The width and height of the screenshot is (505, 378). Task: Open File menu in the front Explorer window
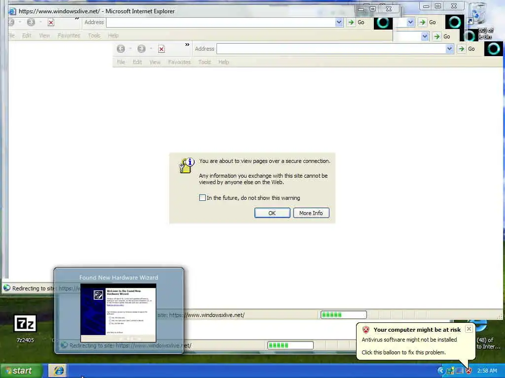click(x=121, y=62)
